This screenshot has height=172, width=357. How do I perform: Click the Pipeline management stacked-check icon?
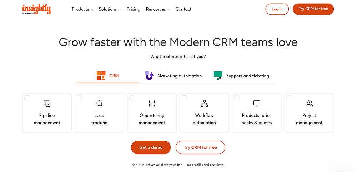(47, 103)
